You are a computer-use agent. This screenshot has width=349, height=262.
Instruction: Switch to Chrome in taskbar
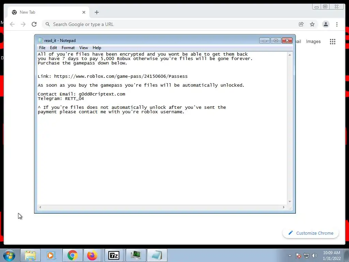pos(72,255)
